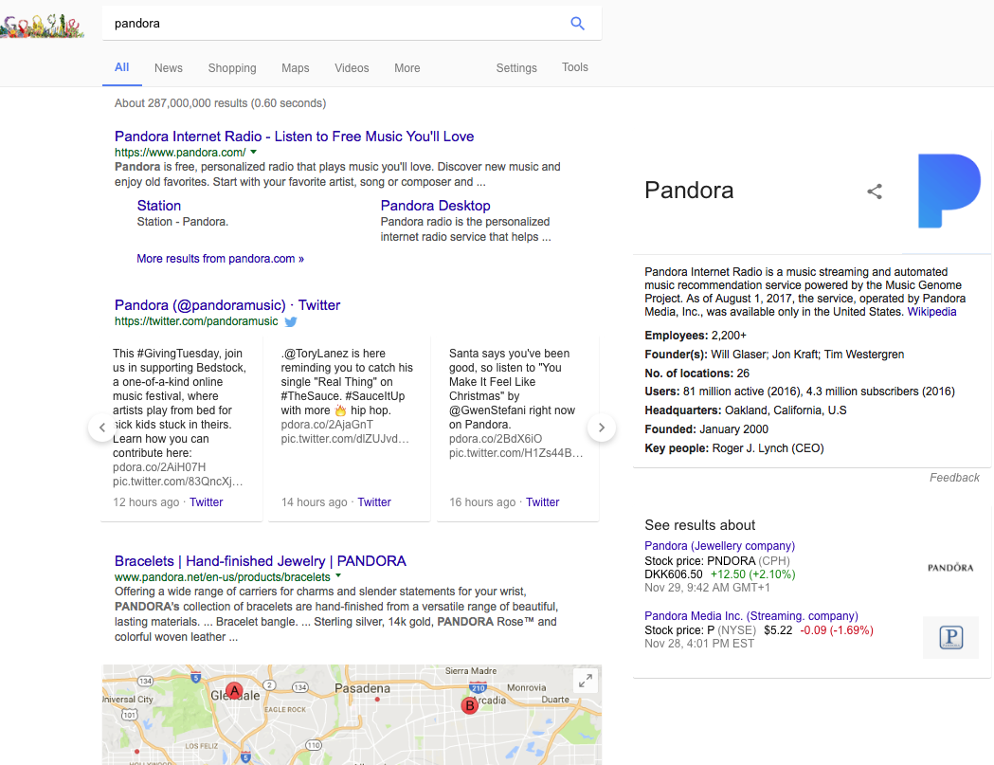This screenshot has height=765, width=994.
Task: Open the Wikipedia link in the panel
Action: [x=931, y=311]
